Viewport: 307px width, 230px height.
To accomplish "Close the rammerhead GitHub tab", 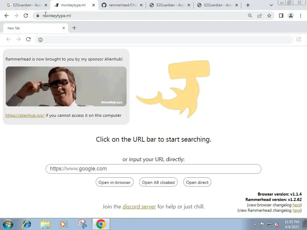I will [141, 5].
